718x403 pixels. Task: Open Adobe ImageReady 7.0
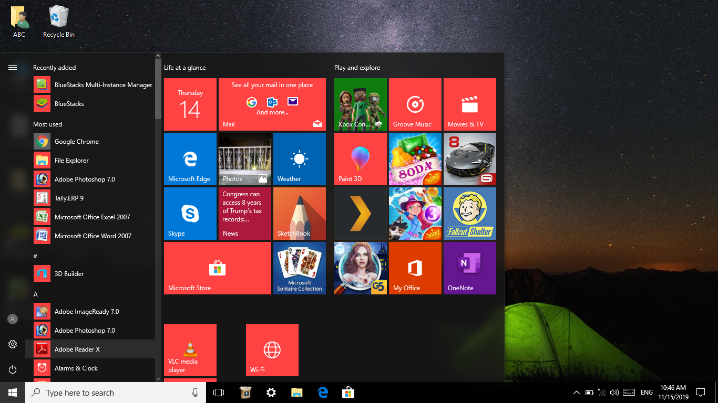click(90, 312)
